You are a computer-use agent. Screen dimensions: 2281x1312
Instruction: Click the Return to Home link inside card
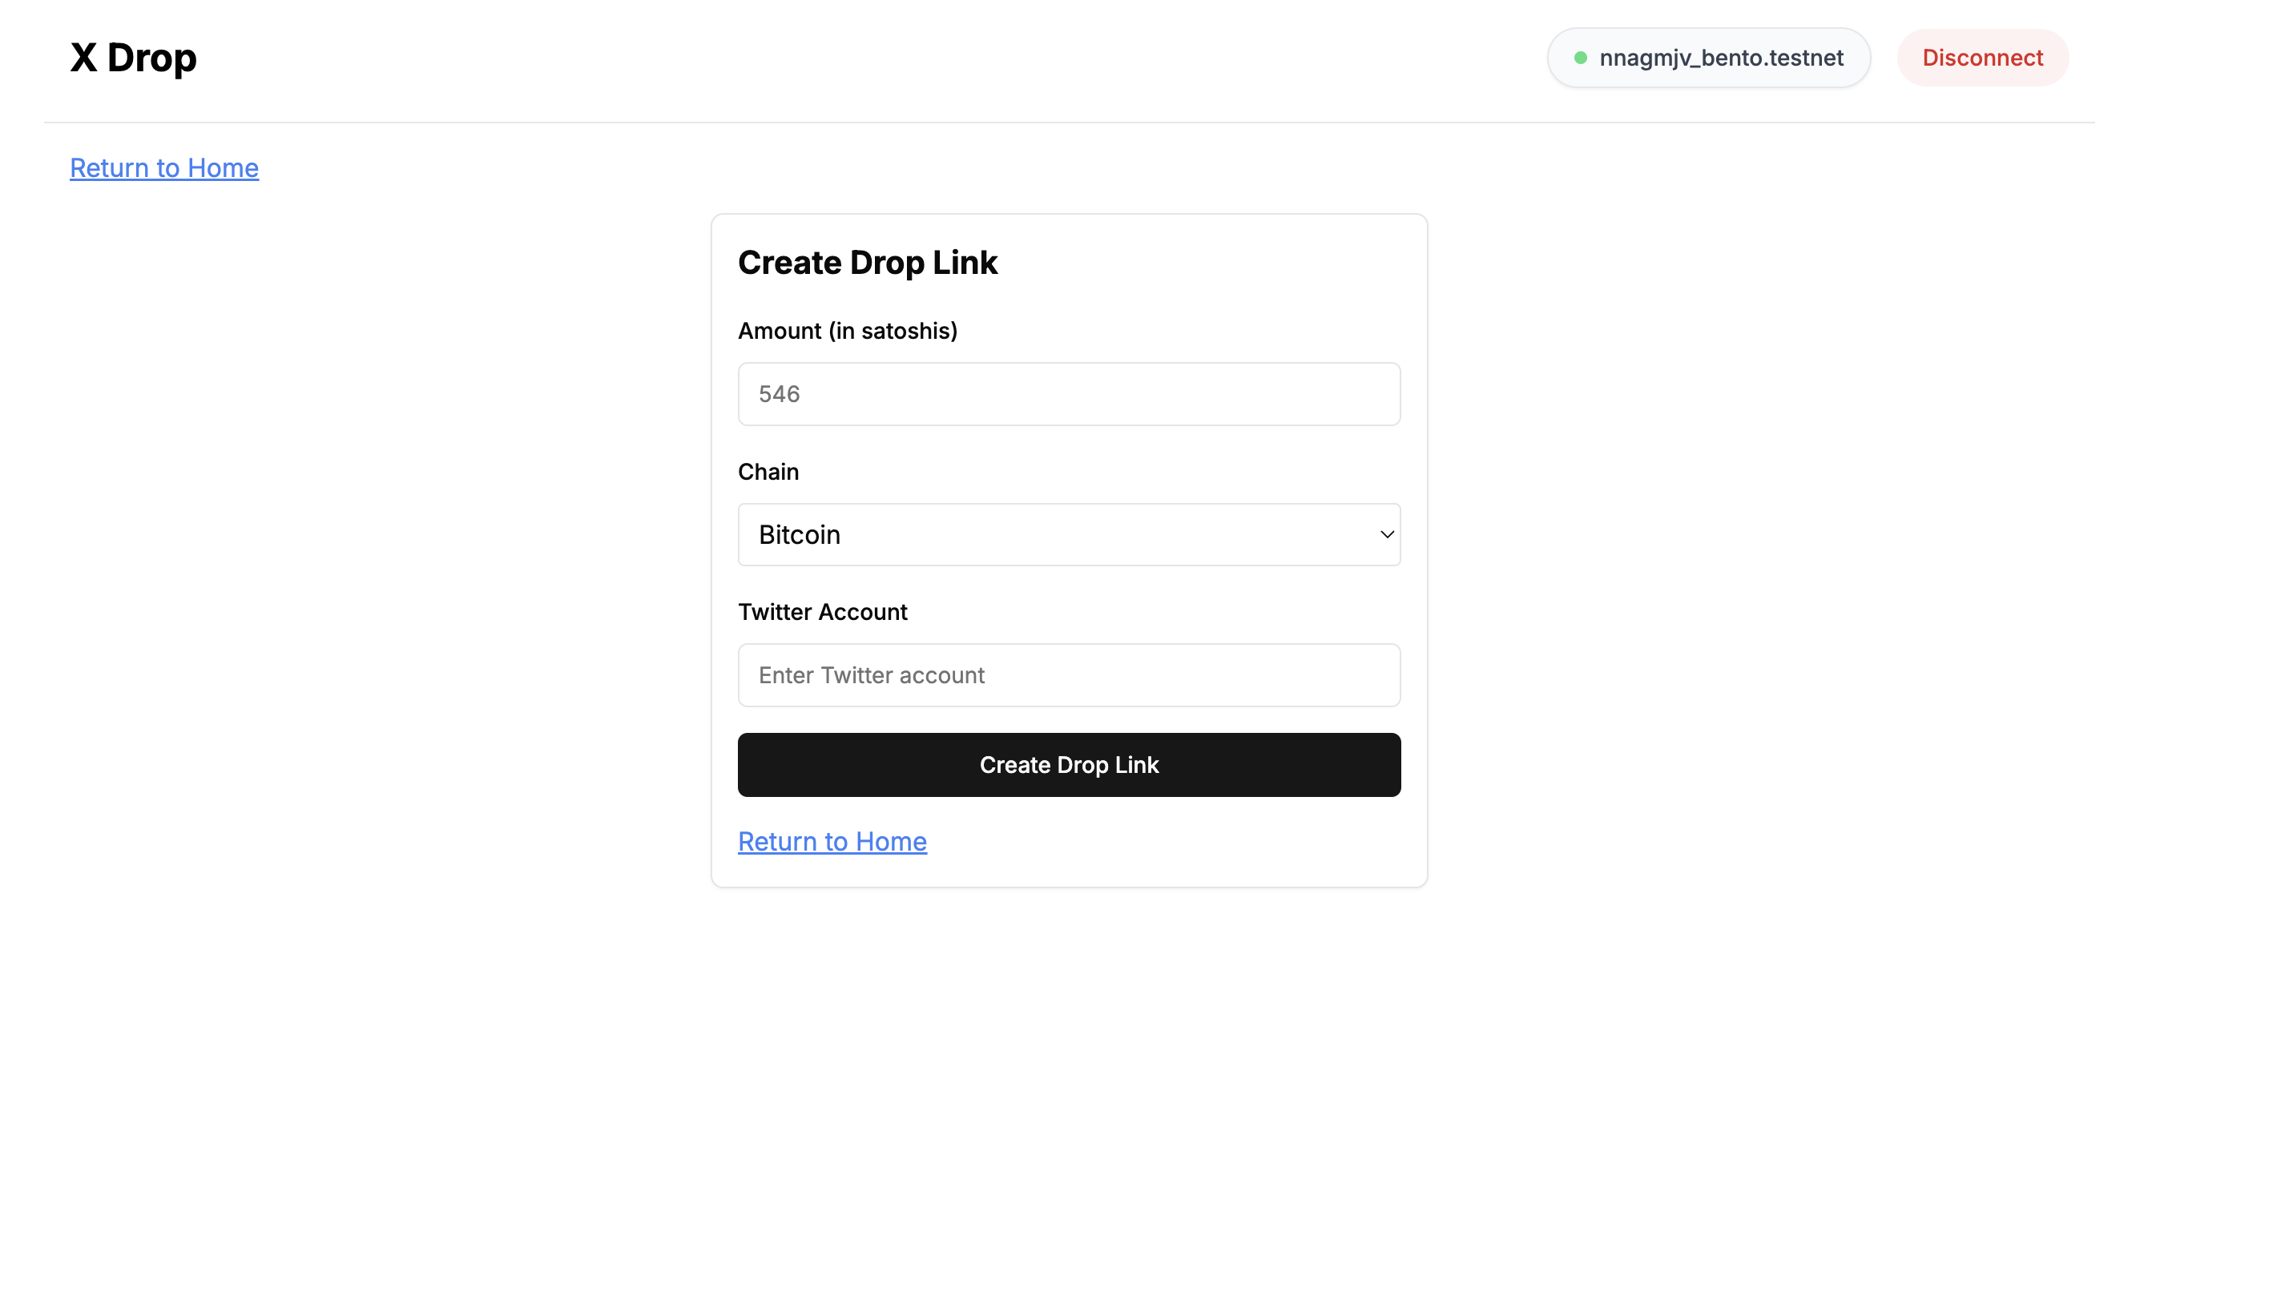[x=832, y=841]
